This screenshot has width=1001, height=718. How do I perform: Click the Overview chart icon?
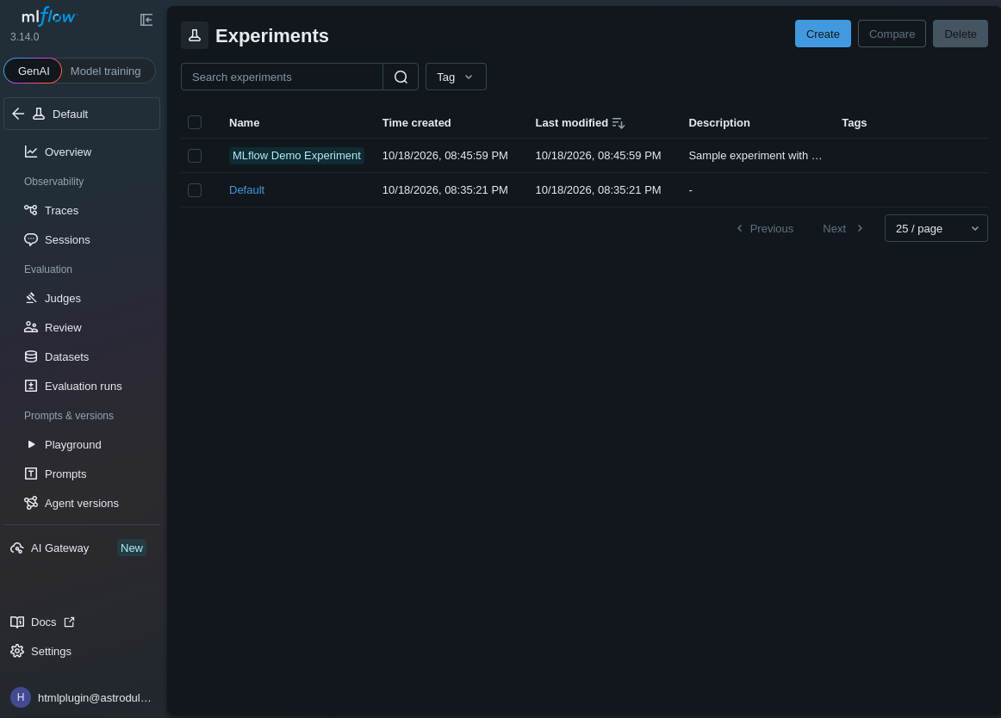(x=31, y=152)
